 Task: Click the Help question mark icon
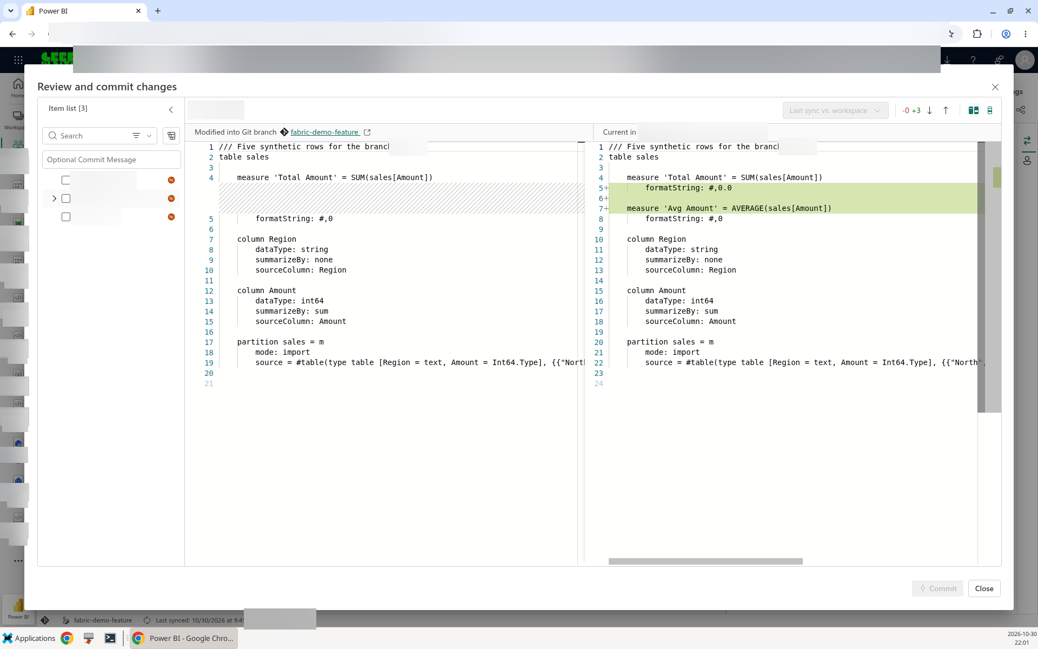[x=973, y=60]
